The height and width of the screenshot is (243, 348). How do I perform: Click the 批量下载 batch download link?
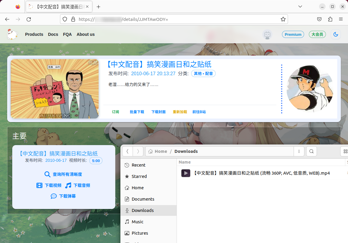point(137,112)
